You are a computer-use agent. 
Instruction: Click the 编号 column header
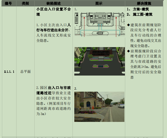click(8, 3)
